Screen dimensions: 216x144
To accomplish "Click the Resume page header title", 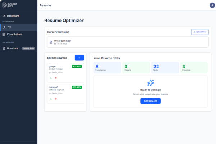I will (45, 5).
